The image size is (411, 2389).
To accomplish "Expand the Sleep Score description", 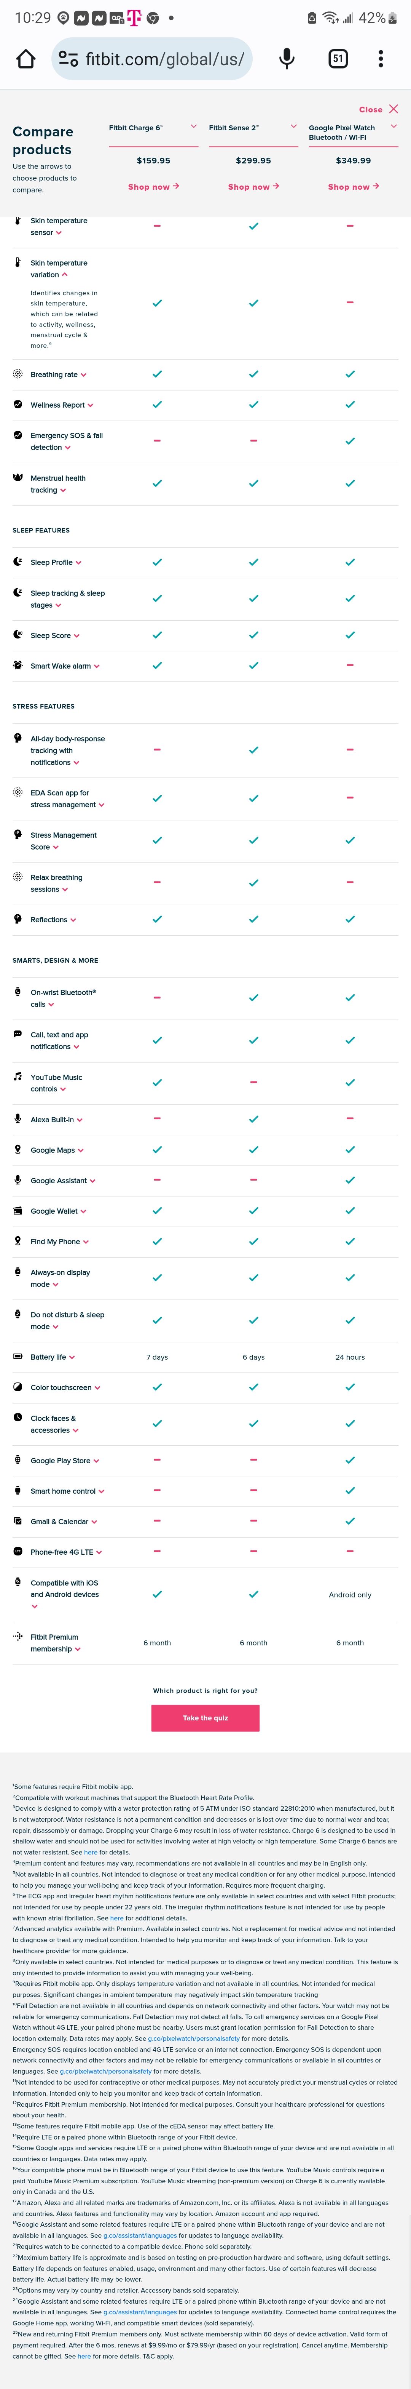I will pos(76,636).
